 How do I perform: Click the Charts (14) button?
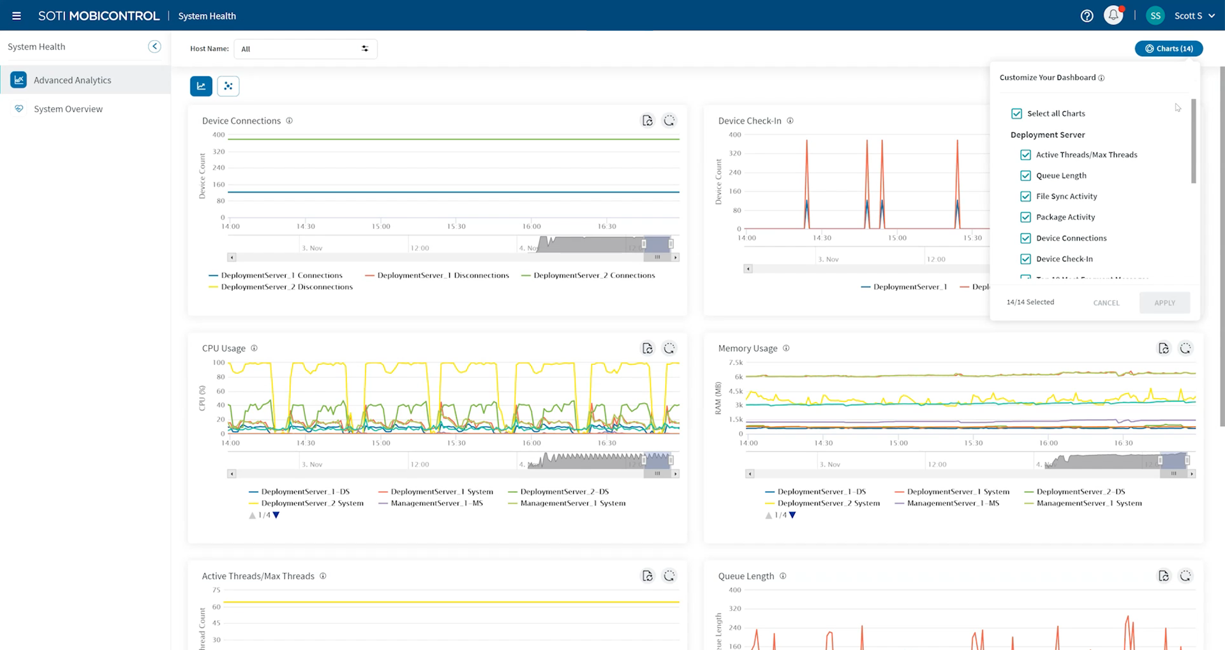tap(1168, 48)
